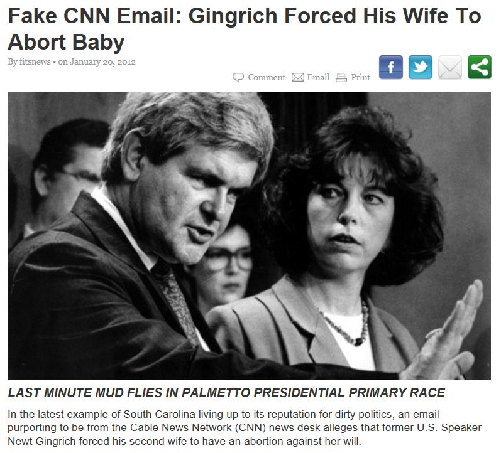Image resolution: width=501 pixels, height=453 pixels.
Task: Click the word By in the byline
Action: [x=13, y=61]
